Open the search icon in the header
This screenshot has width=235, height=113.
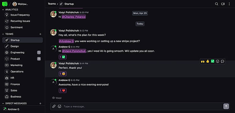[x=217, y=4]
